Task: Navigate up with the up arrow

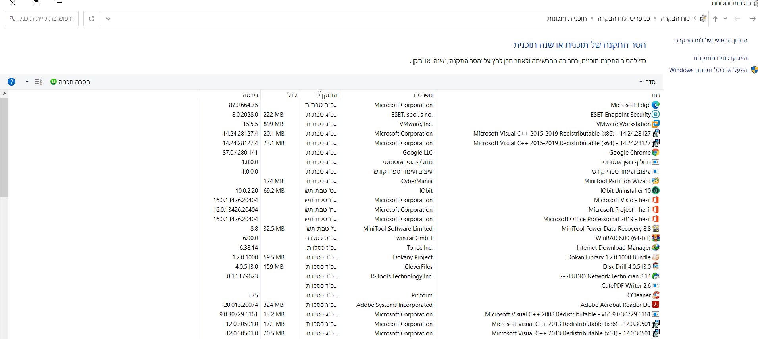Action: coord(715,19)
